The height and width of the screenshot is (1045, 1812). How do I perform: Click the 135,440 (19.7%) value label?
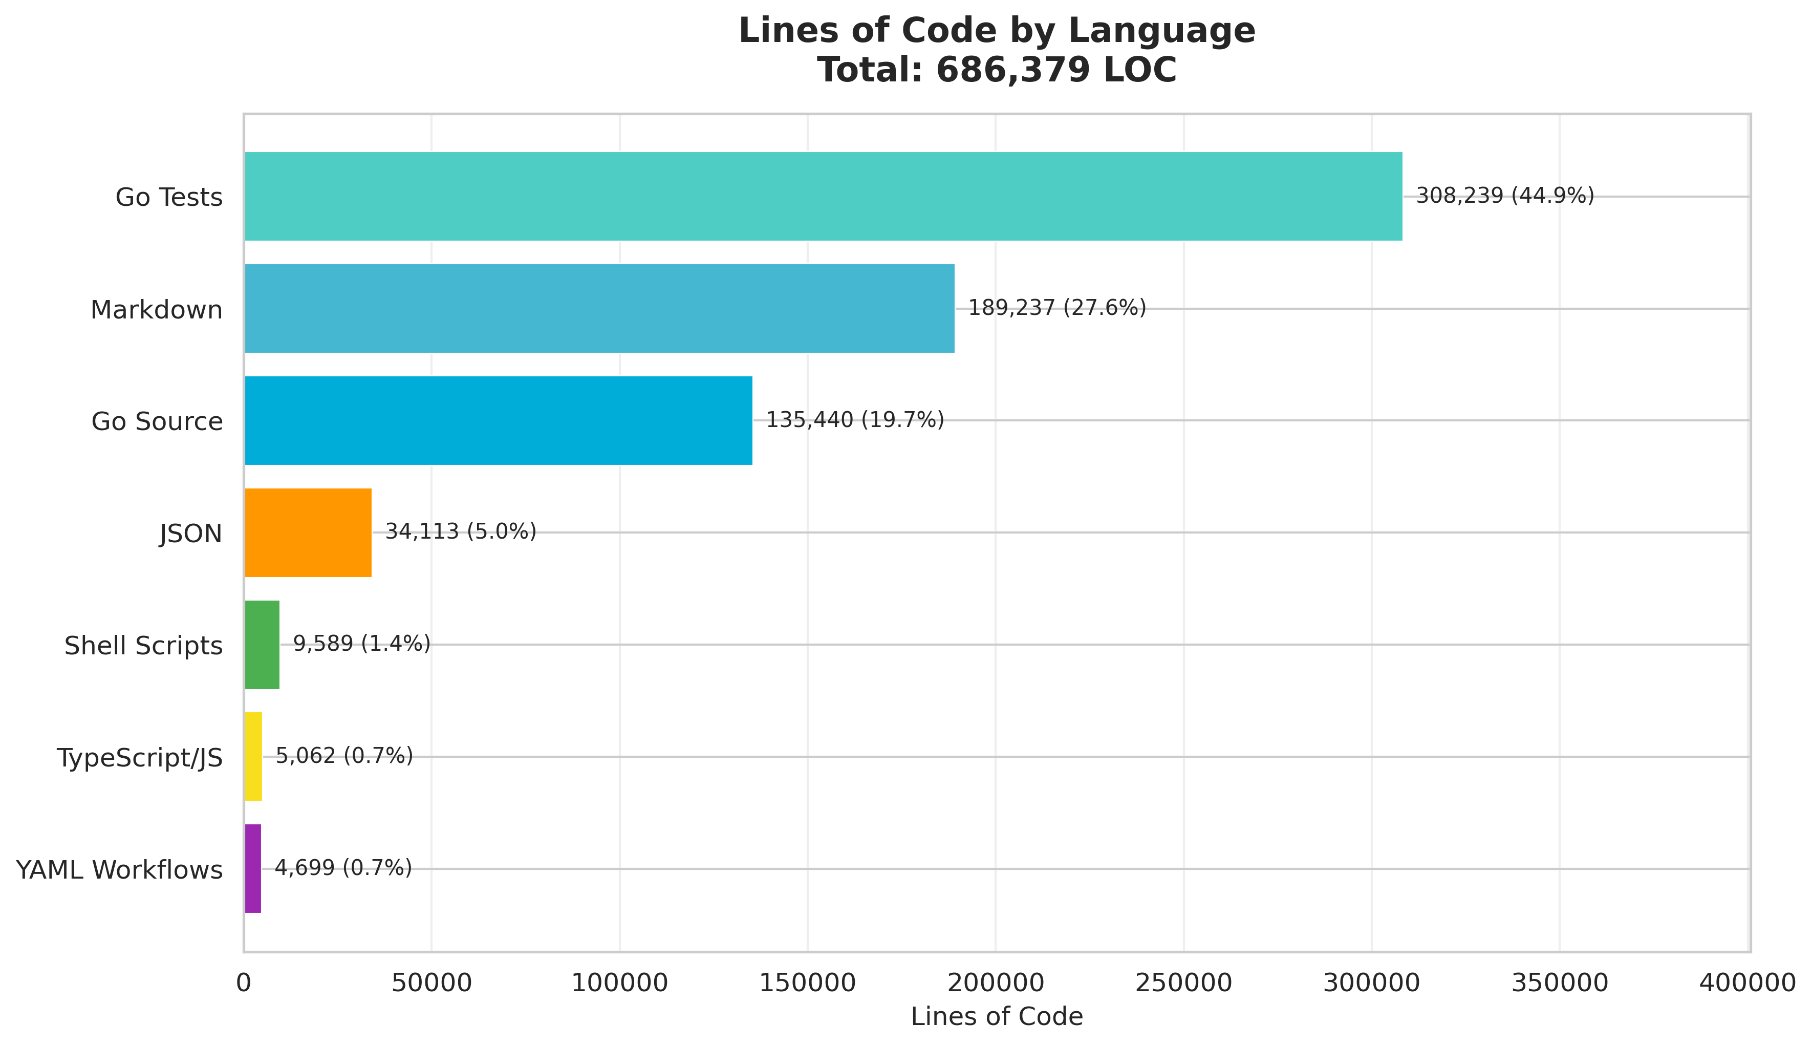click(x=854, y=420)
